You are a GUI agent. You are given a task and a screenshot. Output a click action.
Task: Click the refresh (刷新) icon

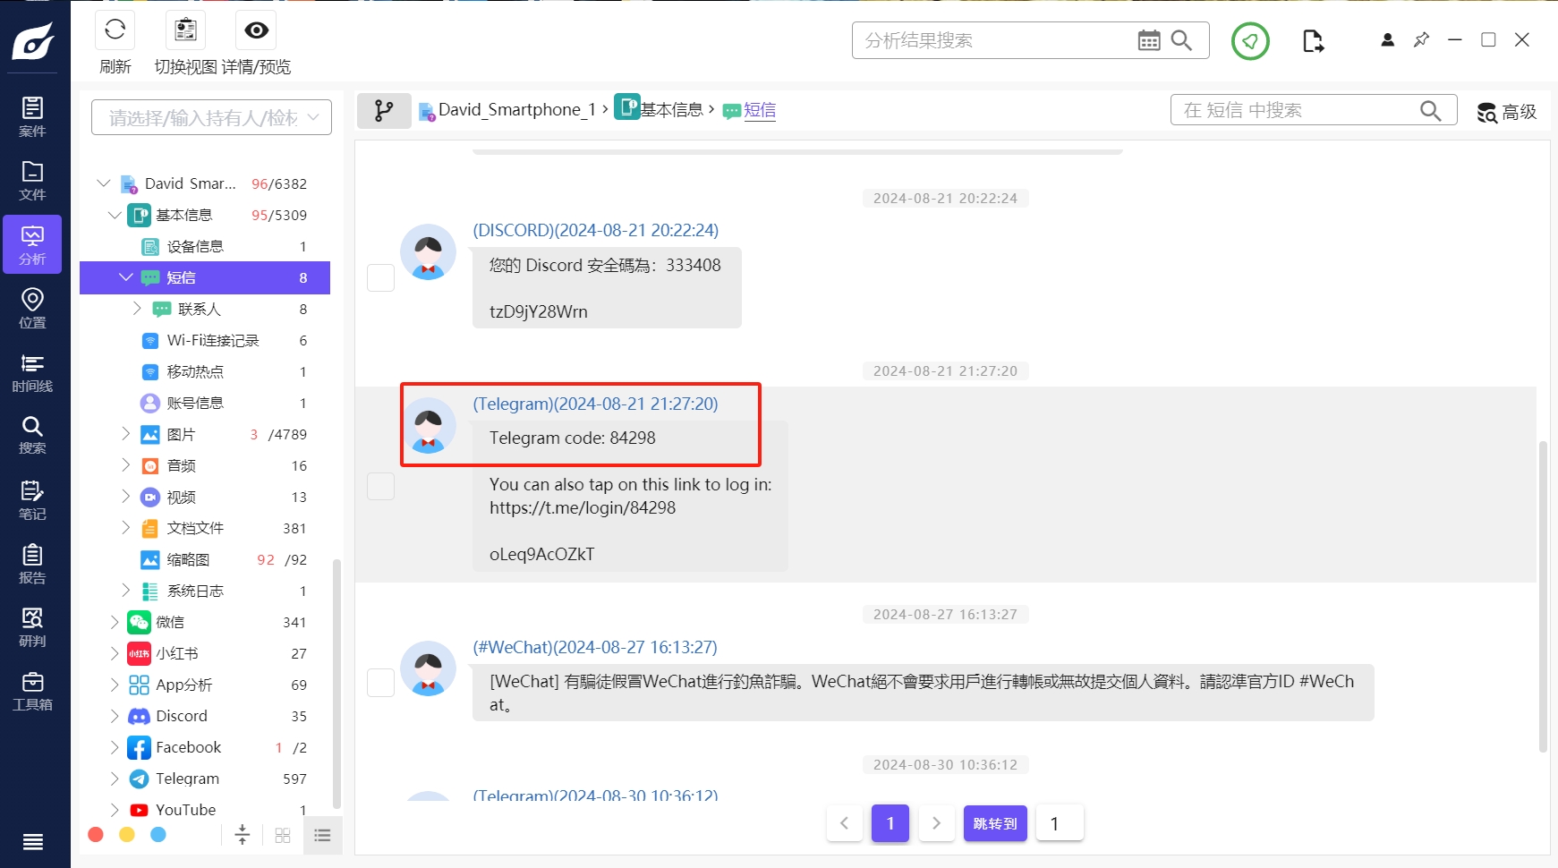[x=115, y=30]
